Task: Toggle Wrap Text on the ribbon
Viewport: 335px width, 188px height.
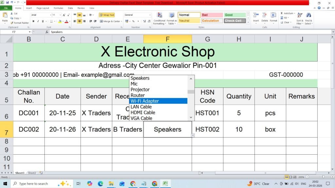Action: tap(107, 15)
